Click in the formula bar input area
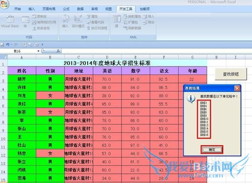 156,51
